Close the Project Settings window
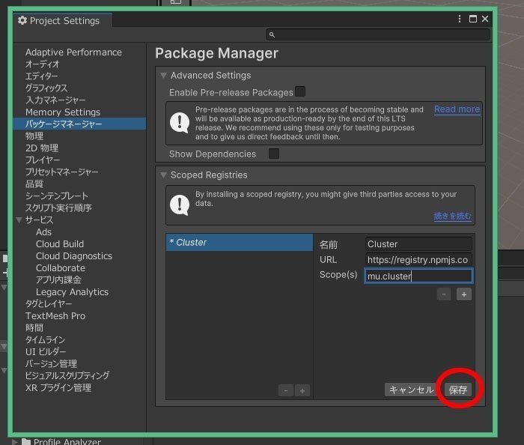 [x=485, y=19]
